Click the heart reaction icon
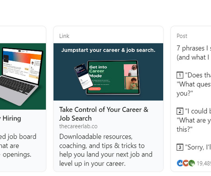The image size is (211, 176). 186,163
